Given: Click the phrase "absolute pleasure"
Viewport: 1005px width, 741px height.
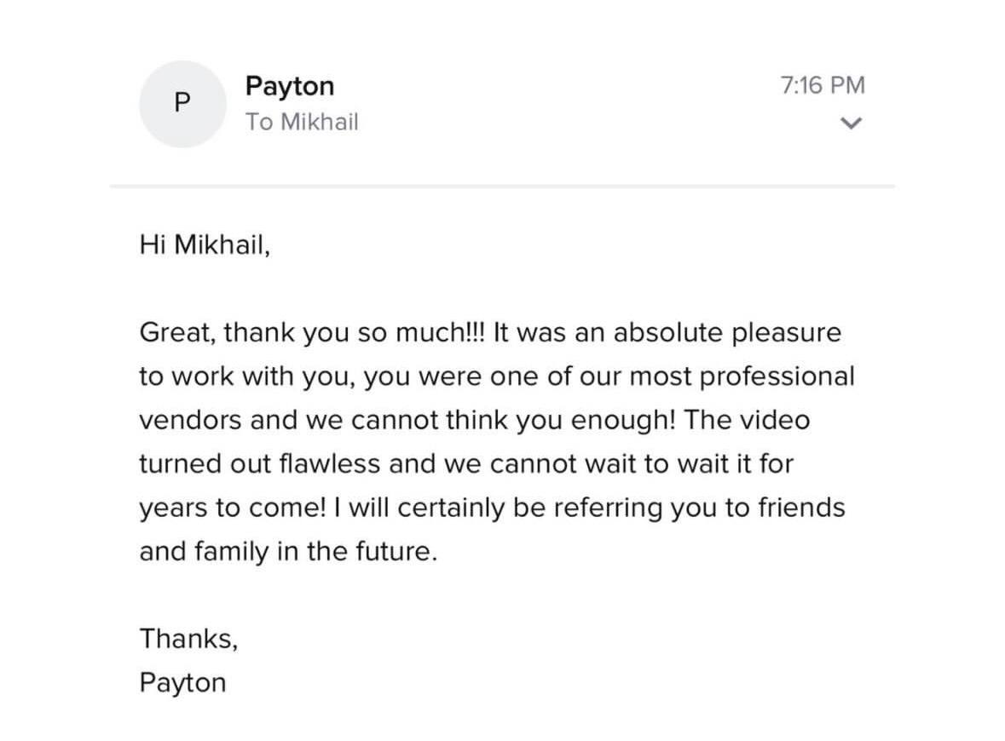Looking at the screenshot, I should click(x=727, y=332).
